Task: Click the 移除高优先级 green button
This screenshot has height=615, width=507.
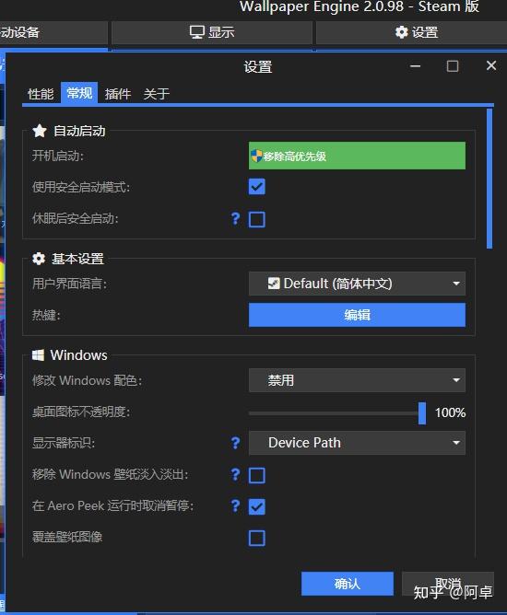Action: (357, 156)
